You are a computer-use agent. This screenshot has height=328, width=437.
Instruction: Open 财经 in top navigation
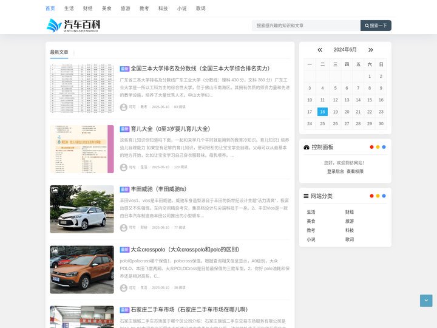point(88,9)
